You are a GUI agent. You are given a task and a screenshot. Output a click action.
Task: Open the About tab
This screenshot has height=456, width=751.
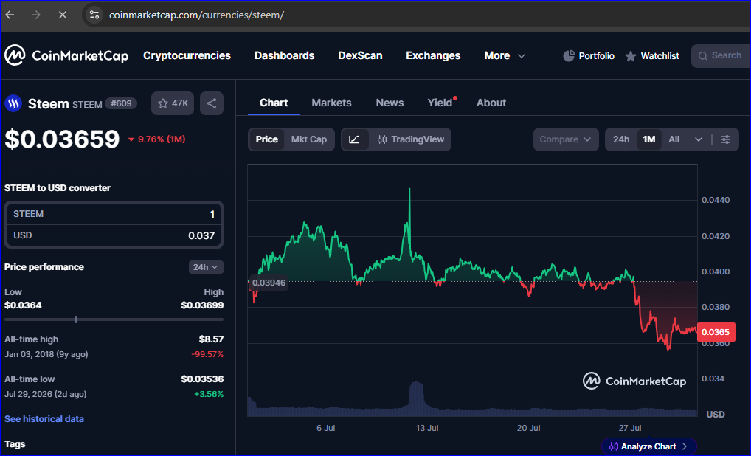pos(491,103)
